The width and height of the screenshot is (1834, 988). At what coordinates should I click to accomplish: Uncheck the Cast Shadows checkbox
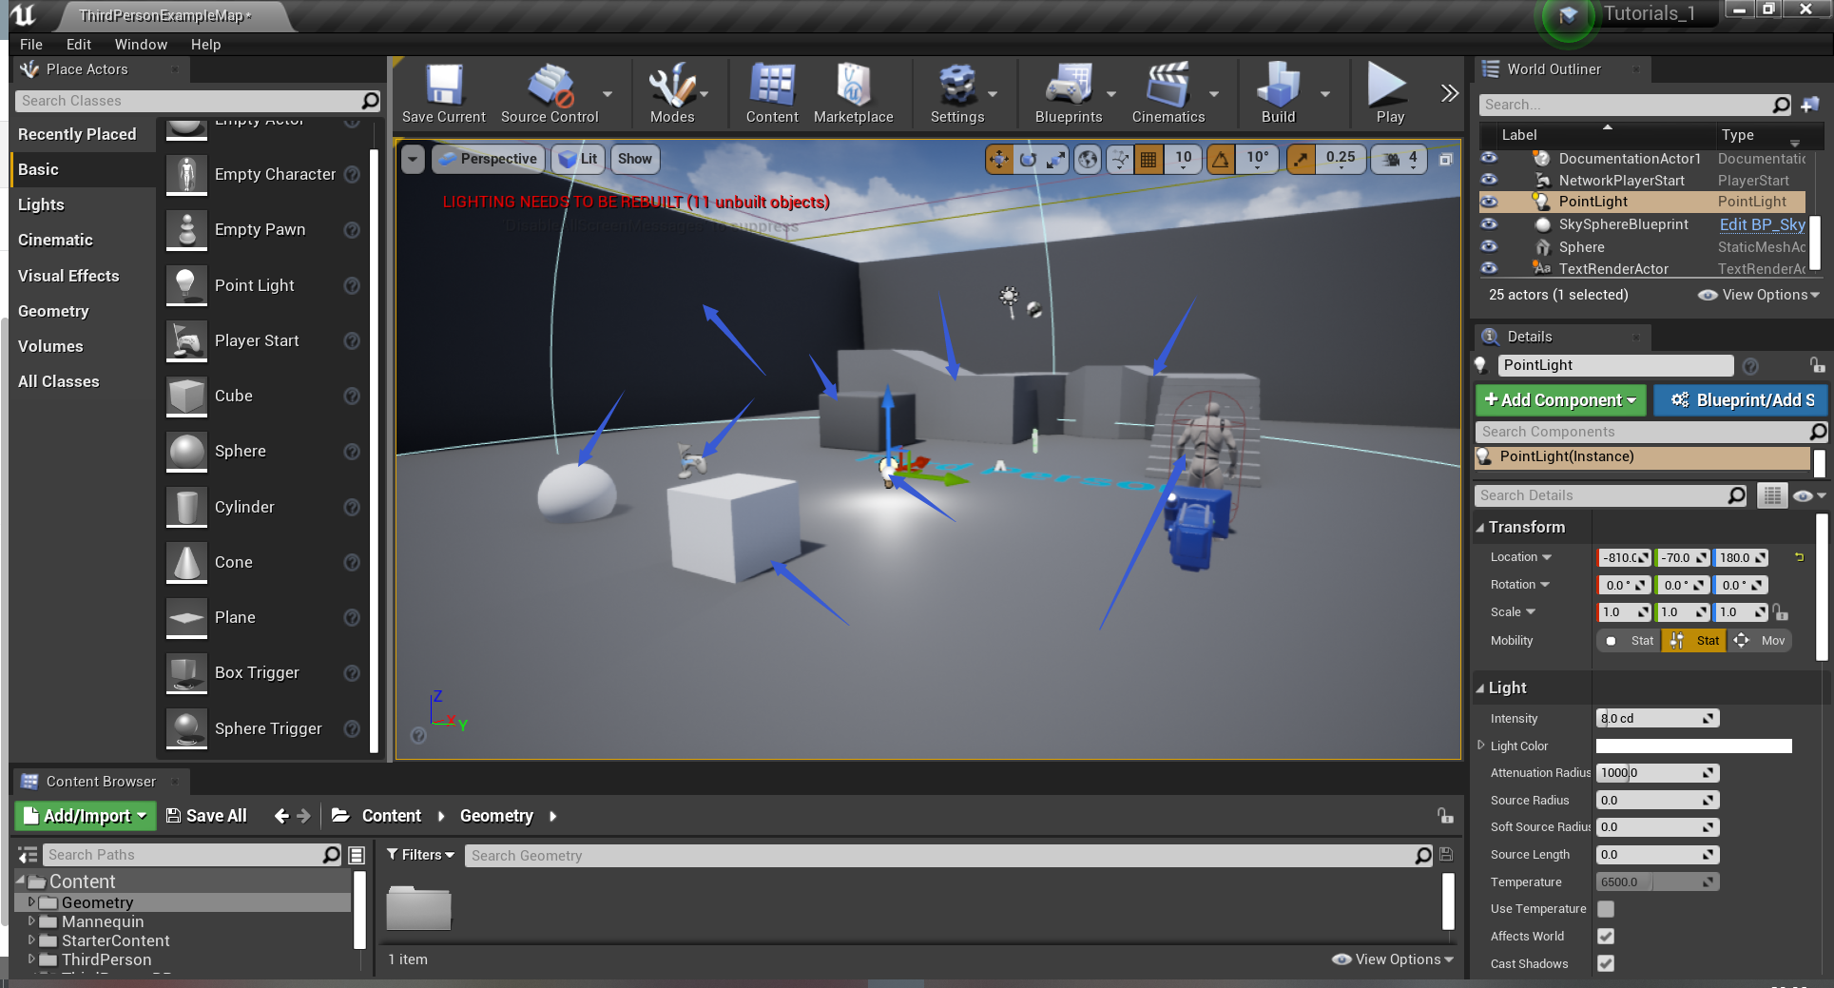(1606, 963)
